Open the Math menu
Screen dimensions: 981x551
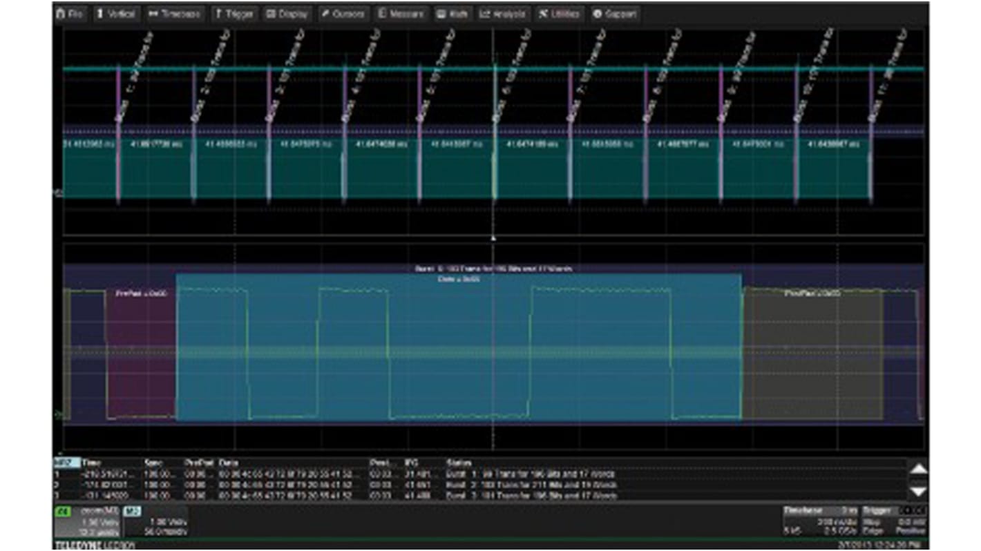[453, 14]
